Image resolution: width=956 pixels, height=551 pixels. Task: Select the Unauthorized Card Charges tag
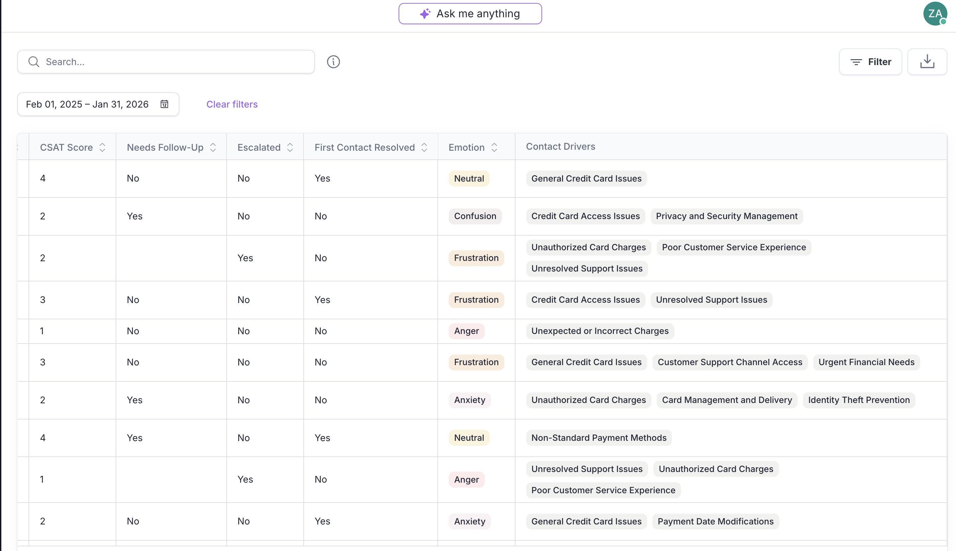click(588, 247)
